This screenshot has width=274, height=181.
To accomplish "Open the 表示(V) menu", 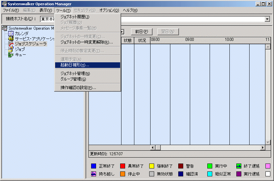I will (46, 10).
